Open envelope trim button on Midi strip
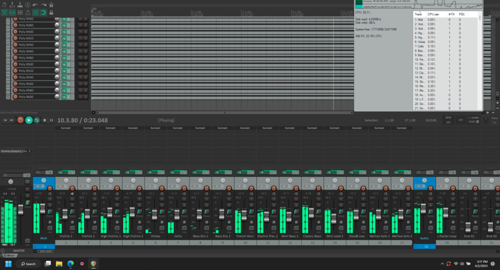Image resolution: width=500 pixels, height=270 pixels. point(50,228)
